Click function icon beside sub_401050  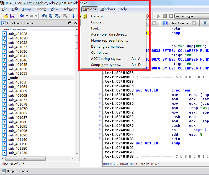click(4, 69)
